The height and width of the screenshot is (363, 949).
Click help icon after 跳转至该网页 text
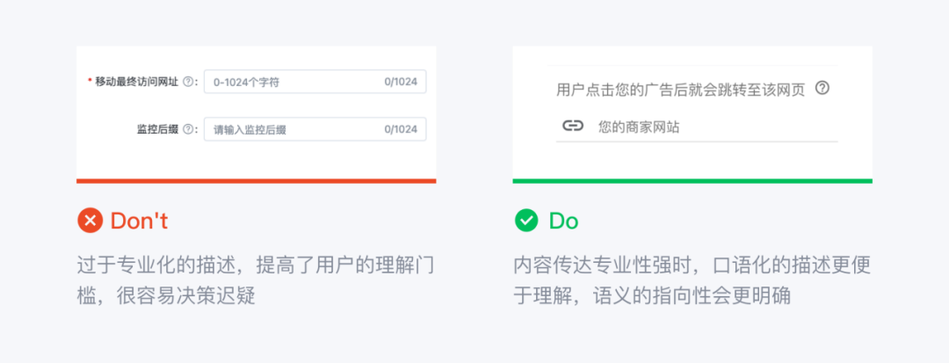(x=822, y=88)
